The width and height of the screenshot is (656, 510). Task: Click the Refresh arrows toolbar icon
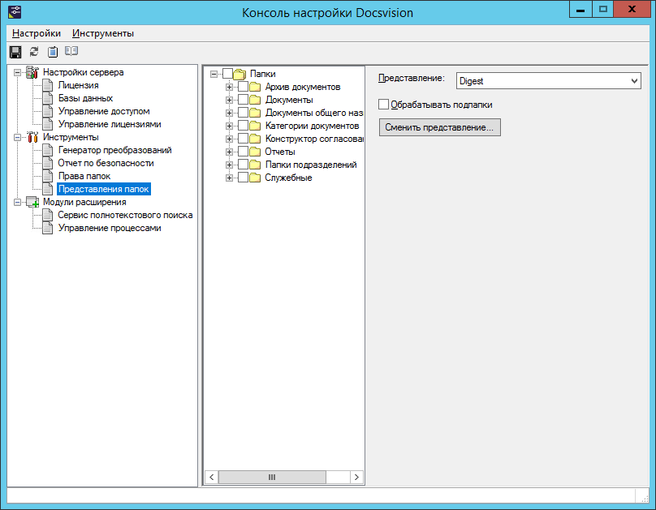[x=34, y=52]
